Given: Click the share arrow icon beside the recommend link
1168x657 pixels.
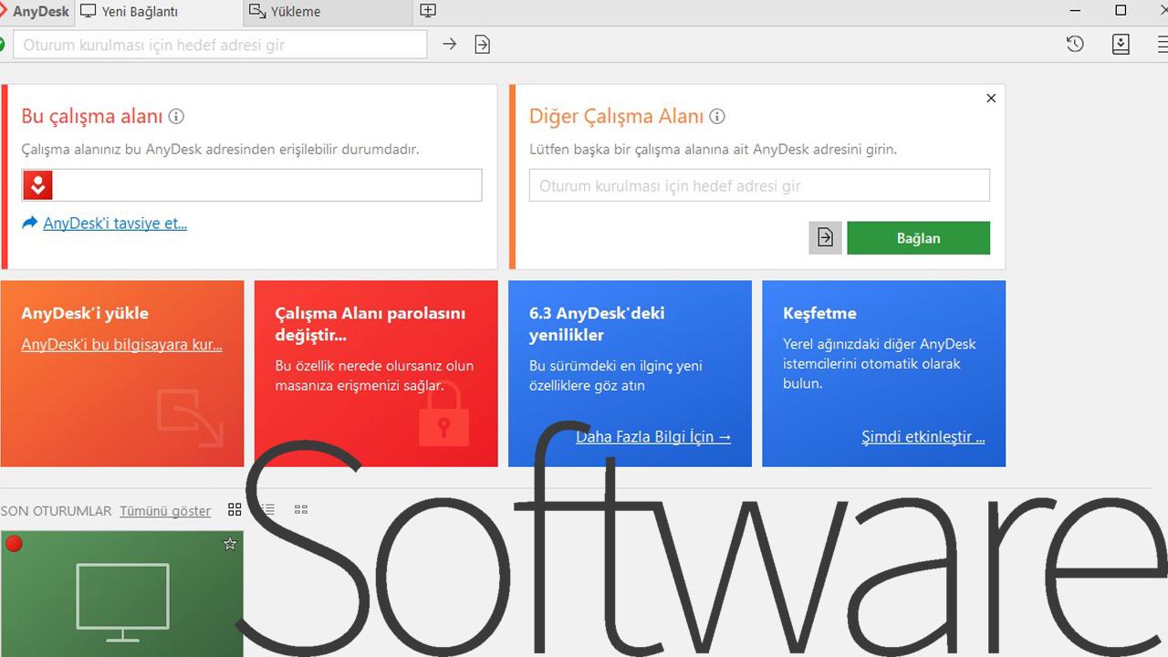Looking at the screenshot, I should [30, 223].
